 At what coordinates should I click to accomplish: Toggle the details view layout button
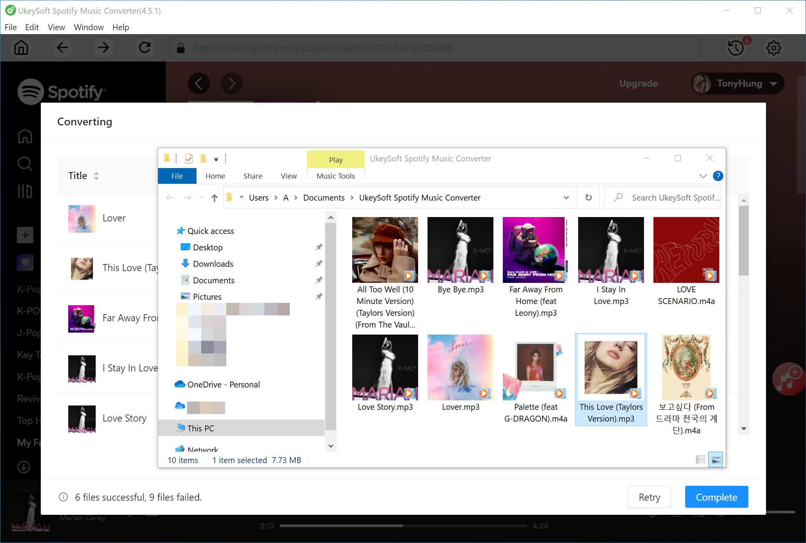701,460
